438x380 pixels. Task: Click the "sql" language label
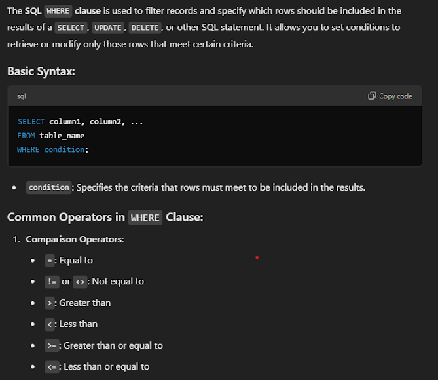coord(22,96)
